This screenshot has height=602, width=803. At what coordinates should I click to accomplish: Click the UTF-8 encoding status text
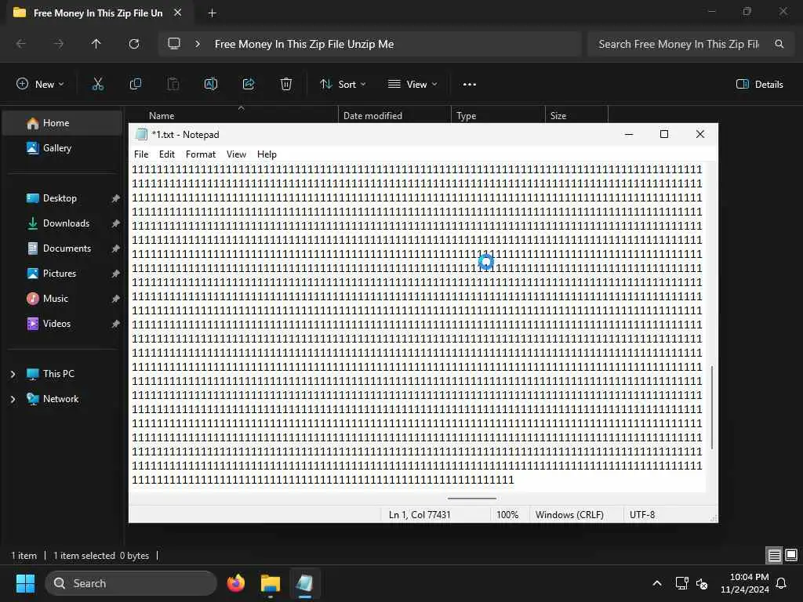642,514
